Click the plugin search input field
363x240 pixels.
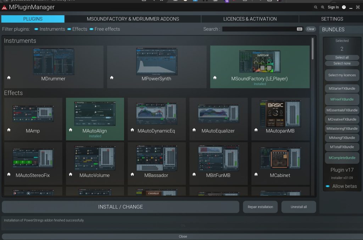(x=259, y=29)
